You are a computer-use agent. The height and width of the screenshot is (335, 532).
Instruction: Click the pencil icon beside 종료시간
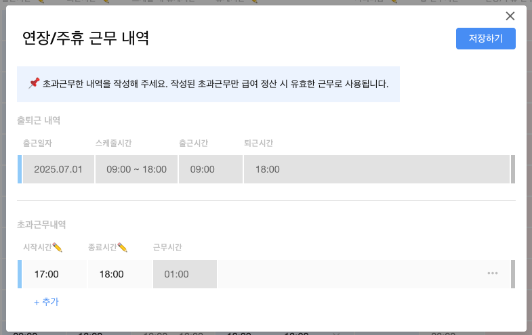point(122,248)
